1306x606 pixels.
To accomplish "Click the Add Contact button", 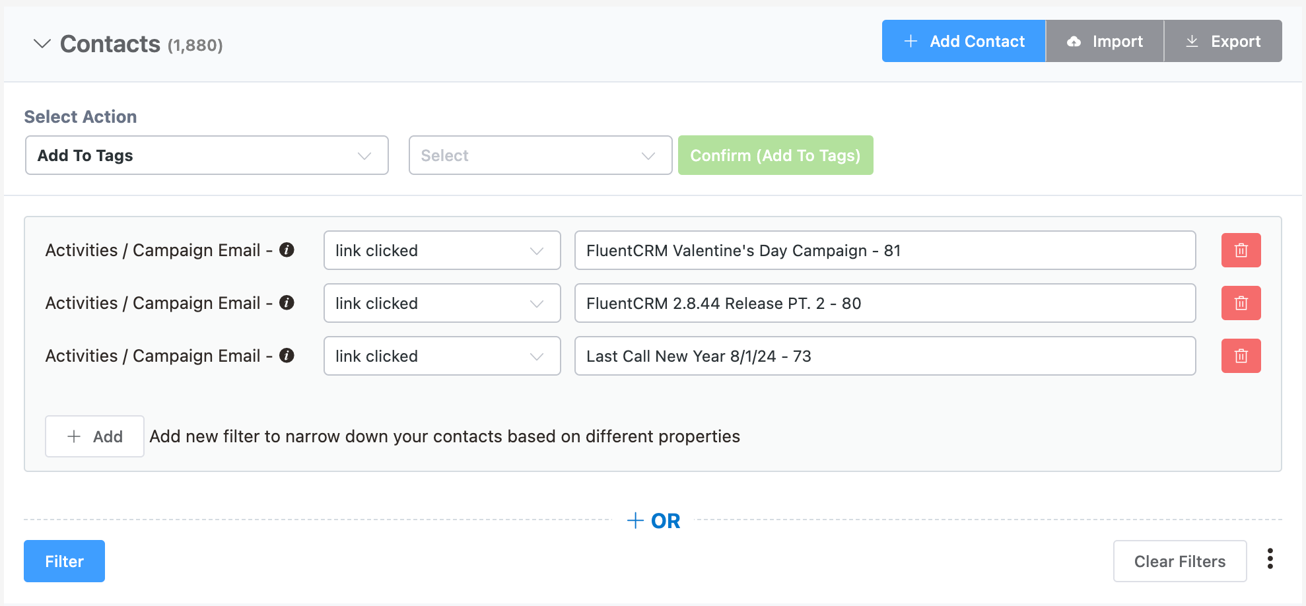I will coord(963,41).
